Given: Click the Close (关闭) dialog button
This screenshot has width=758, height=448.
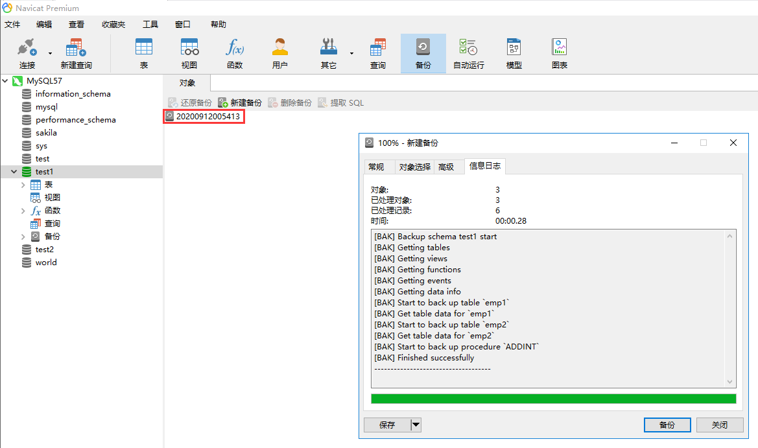Looking at the screenshot, I should coord(720,425).
